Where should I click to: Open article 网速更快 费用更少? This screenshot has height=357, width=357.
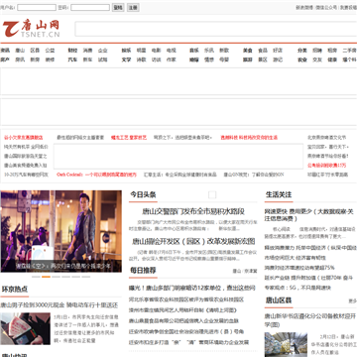click(309, 215)
